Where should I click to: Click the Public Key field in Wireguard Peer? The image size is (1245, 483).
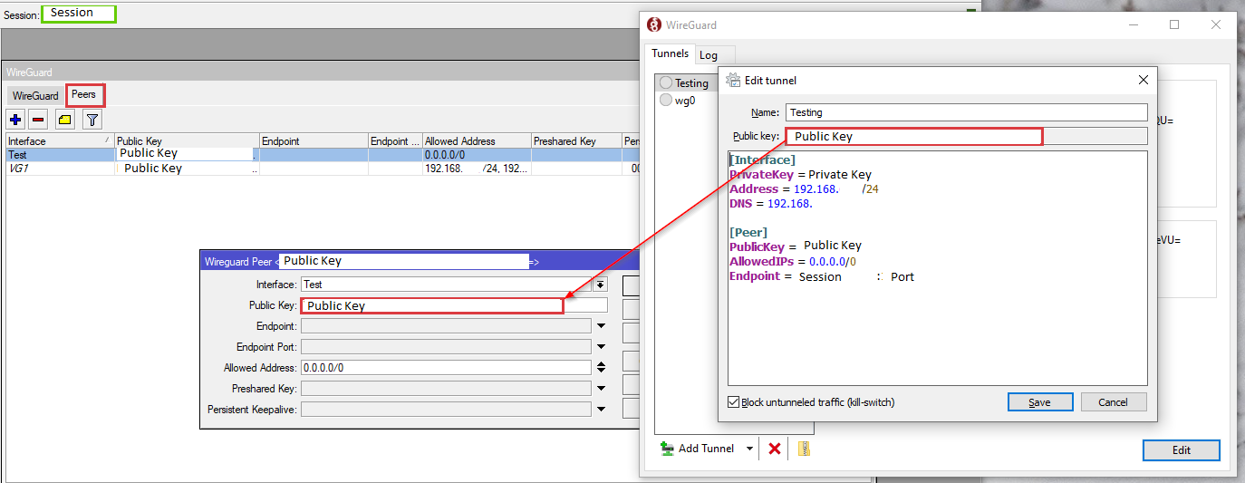[x=454, y=305]
